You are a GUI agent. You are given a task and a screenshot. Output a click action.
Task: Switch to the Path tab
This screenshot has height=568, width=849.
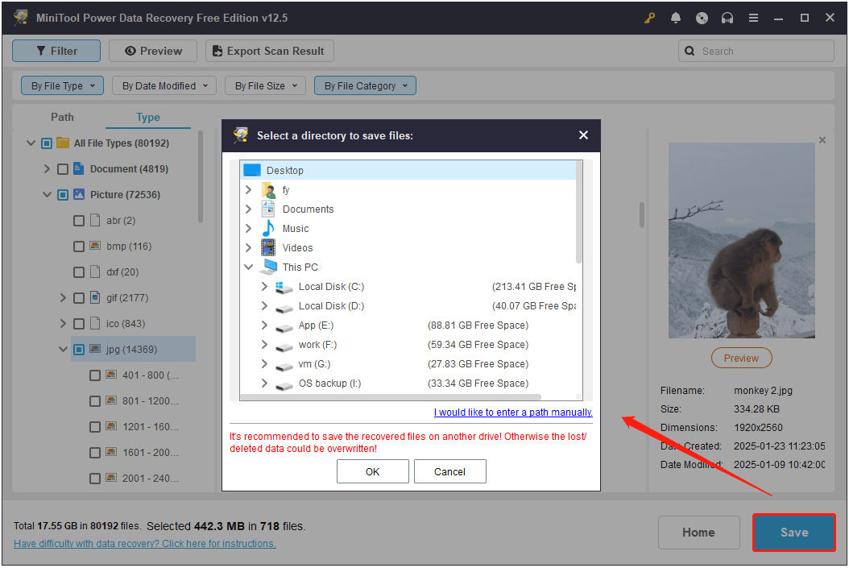point(62,117)
